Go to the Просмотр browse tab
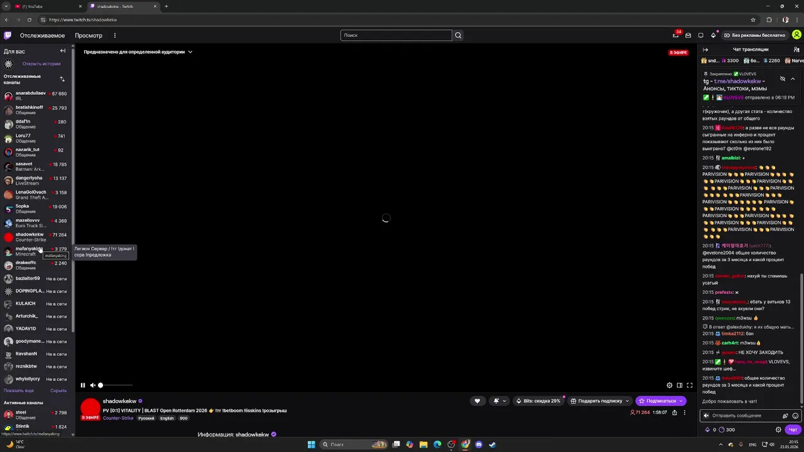 [x=89, y=35]
